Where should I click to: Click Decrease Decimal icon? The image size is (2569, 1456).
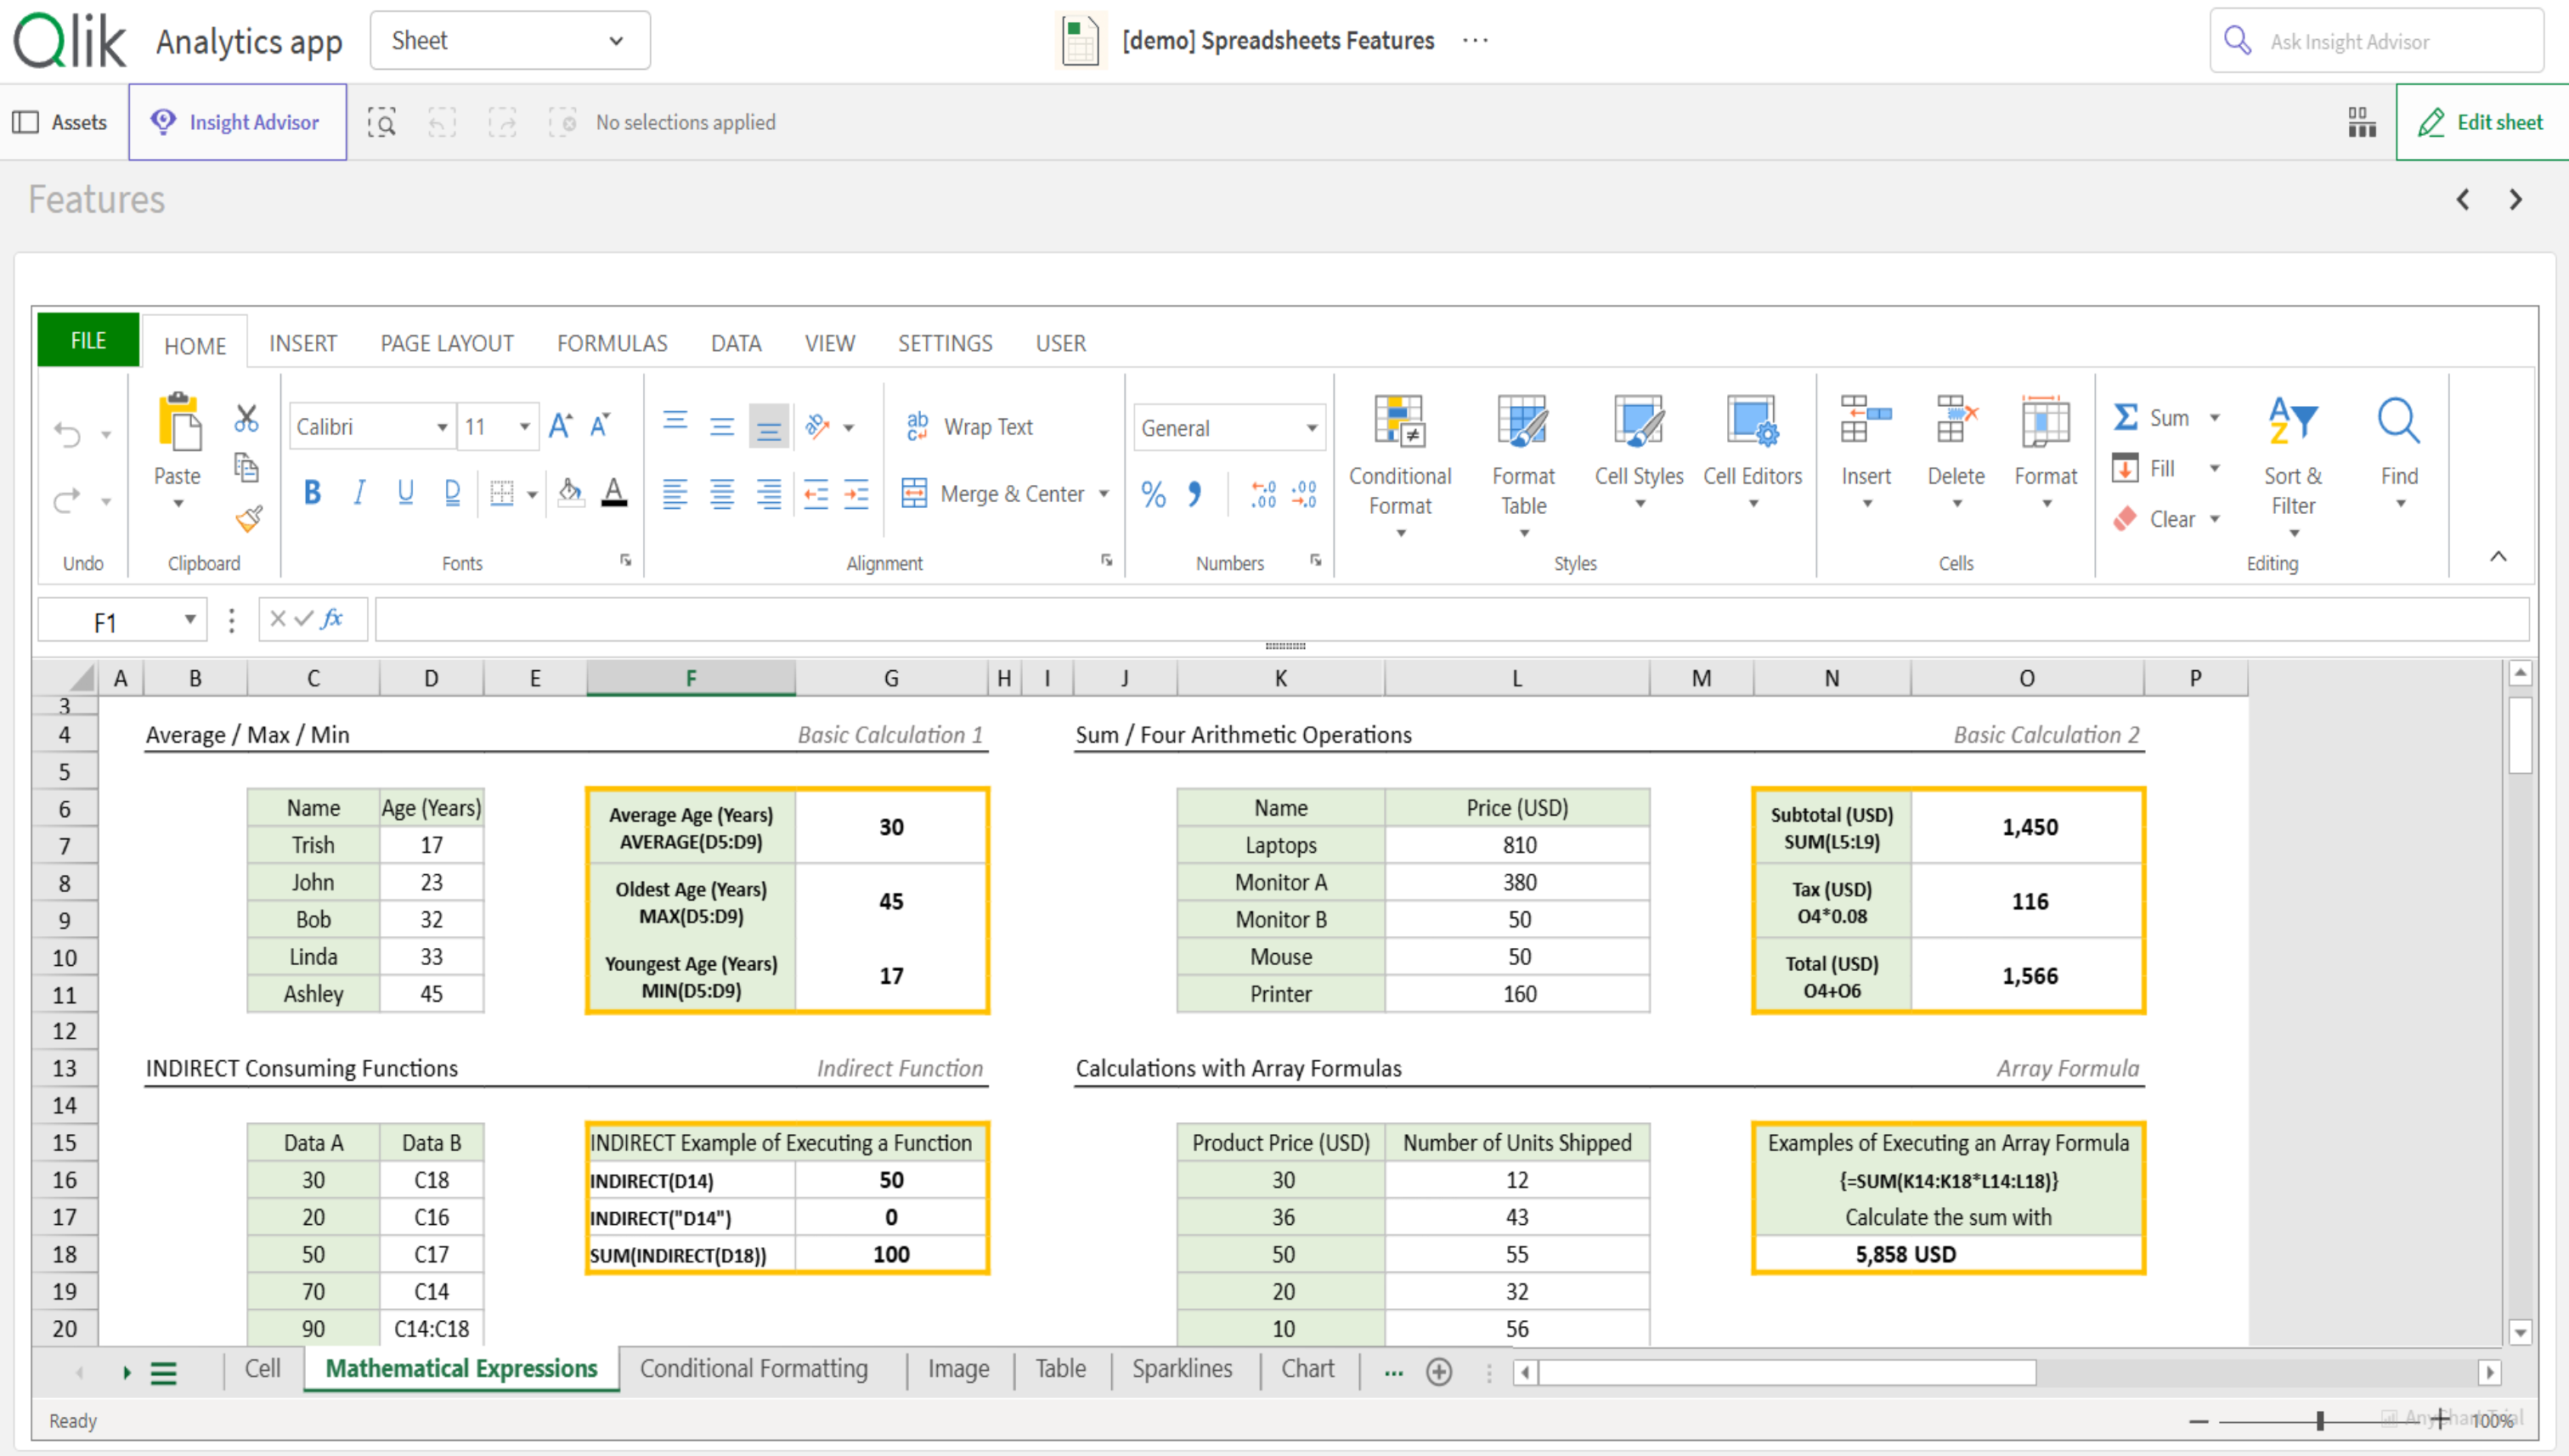(x=1304, y=494)
